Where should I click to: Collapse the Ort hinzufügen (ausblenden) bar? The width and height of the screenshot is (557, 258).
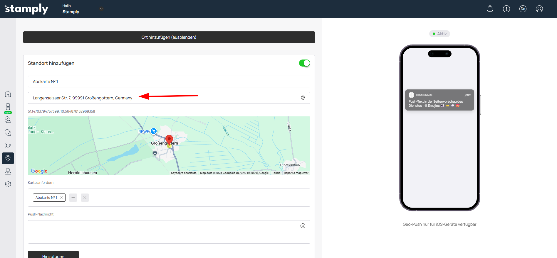(x=169, y=37)
